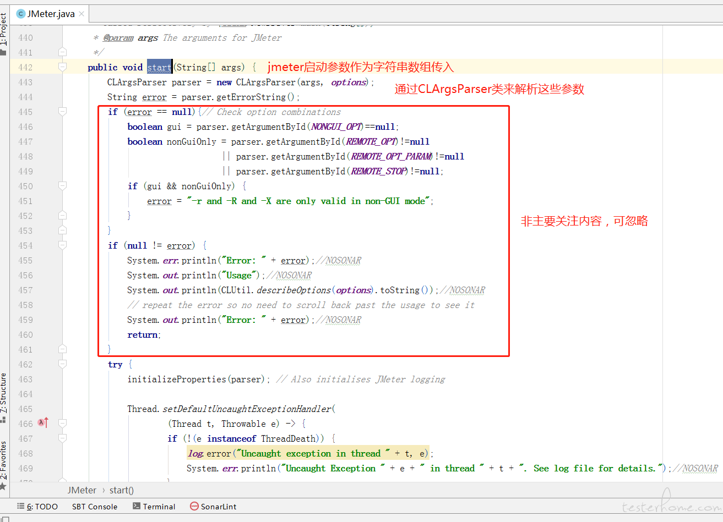Screen dimensions: 723x522
Task: Click the fold end marker at line 453
Action: coord(62,230)
